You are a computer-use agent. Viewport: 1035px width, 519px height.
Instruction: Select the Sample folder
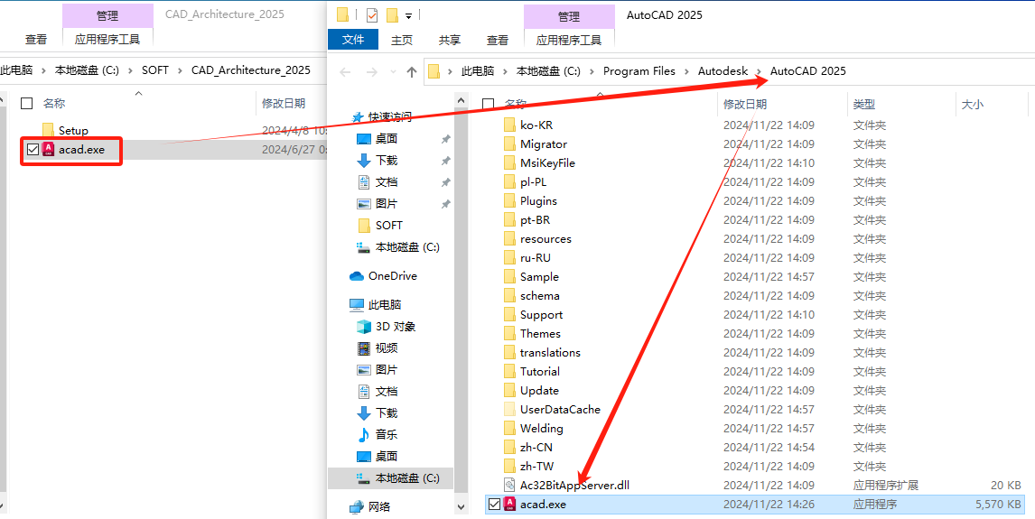click(x=539, y=277)
